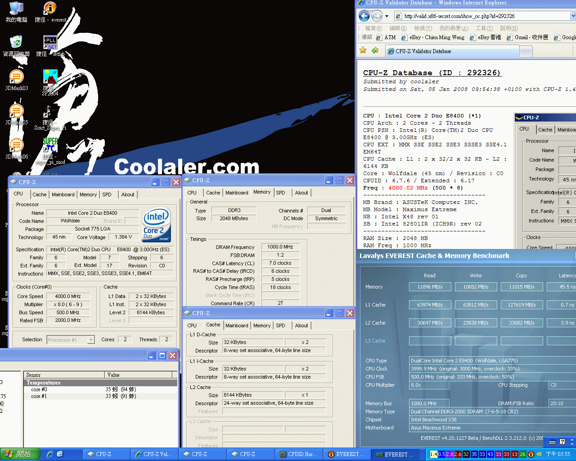Open a new blank IE tab
576x461 pixels.
[526, 52]
